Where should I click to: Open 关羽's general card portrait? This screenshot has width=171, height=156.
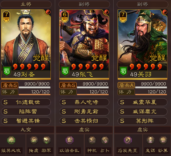pos(142,44)
